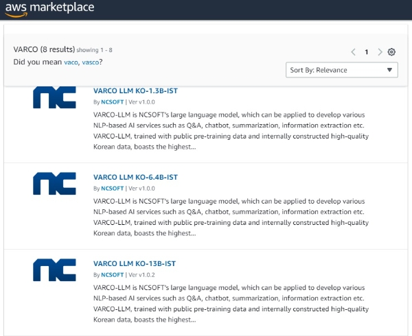Screen dimensions: 412x336
Task: Go to the next results page arrow
Action: pos(380,52)
